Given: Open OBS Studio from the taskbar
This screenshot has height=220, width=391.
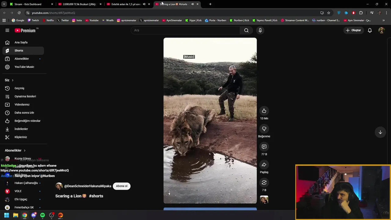Looking at the screenshot, I should pos(52,215).
